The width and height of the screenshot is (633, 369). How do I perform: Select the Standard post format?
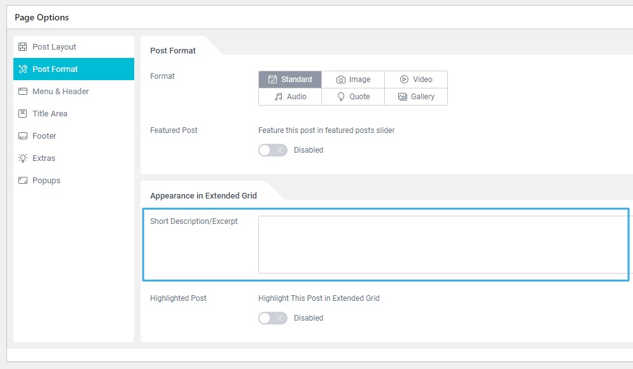[x=289, y=79]
